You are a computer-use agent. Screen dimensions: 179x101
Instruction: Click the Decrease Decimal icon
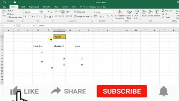(x=112, y=16)
